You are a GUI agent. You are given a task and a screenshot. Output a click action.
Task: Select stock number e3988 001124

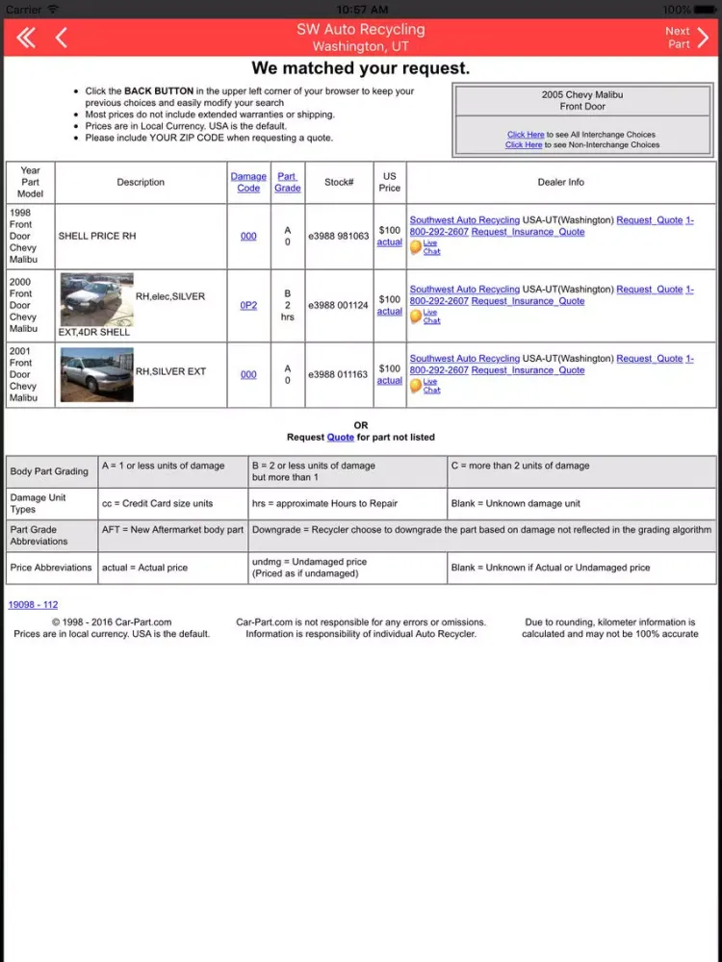tap(339, 306)
